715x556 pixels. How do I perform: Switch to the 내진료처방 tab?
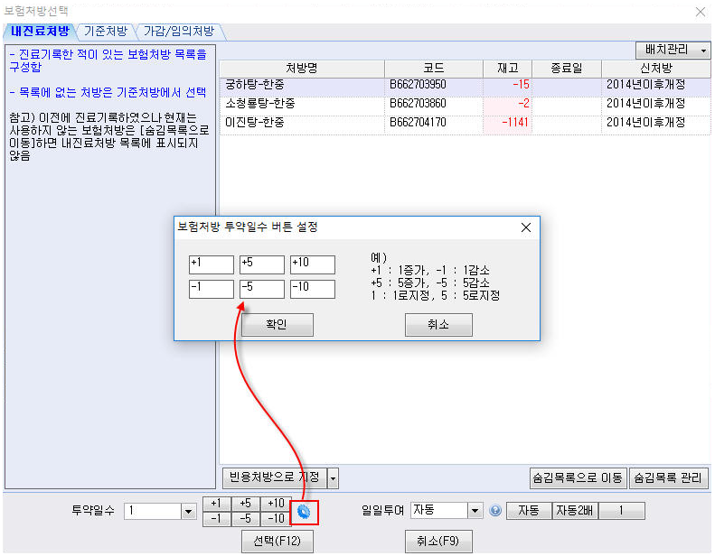40,32
